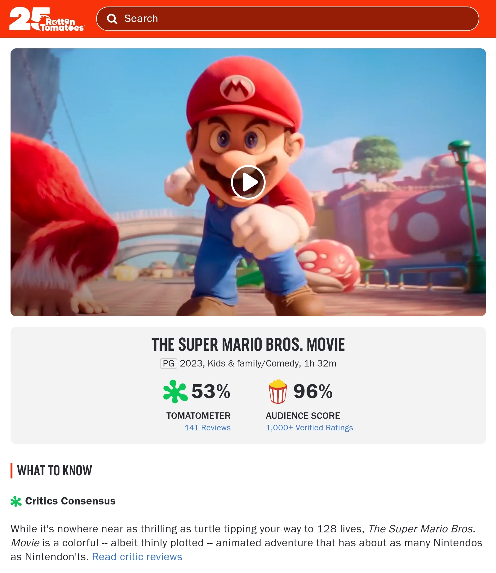Click the popcorn bucket audience icon
The image size is (496, 573).
[277, 391]
